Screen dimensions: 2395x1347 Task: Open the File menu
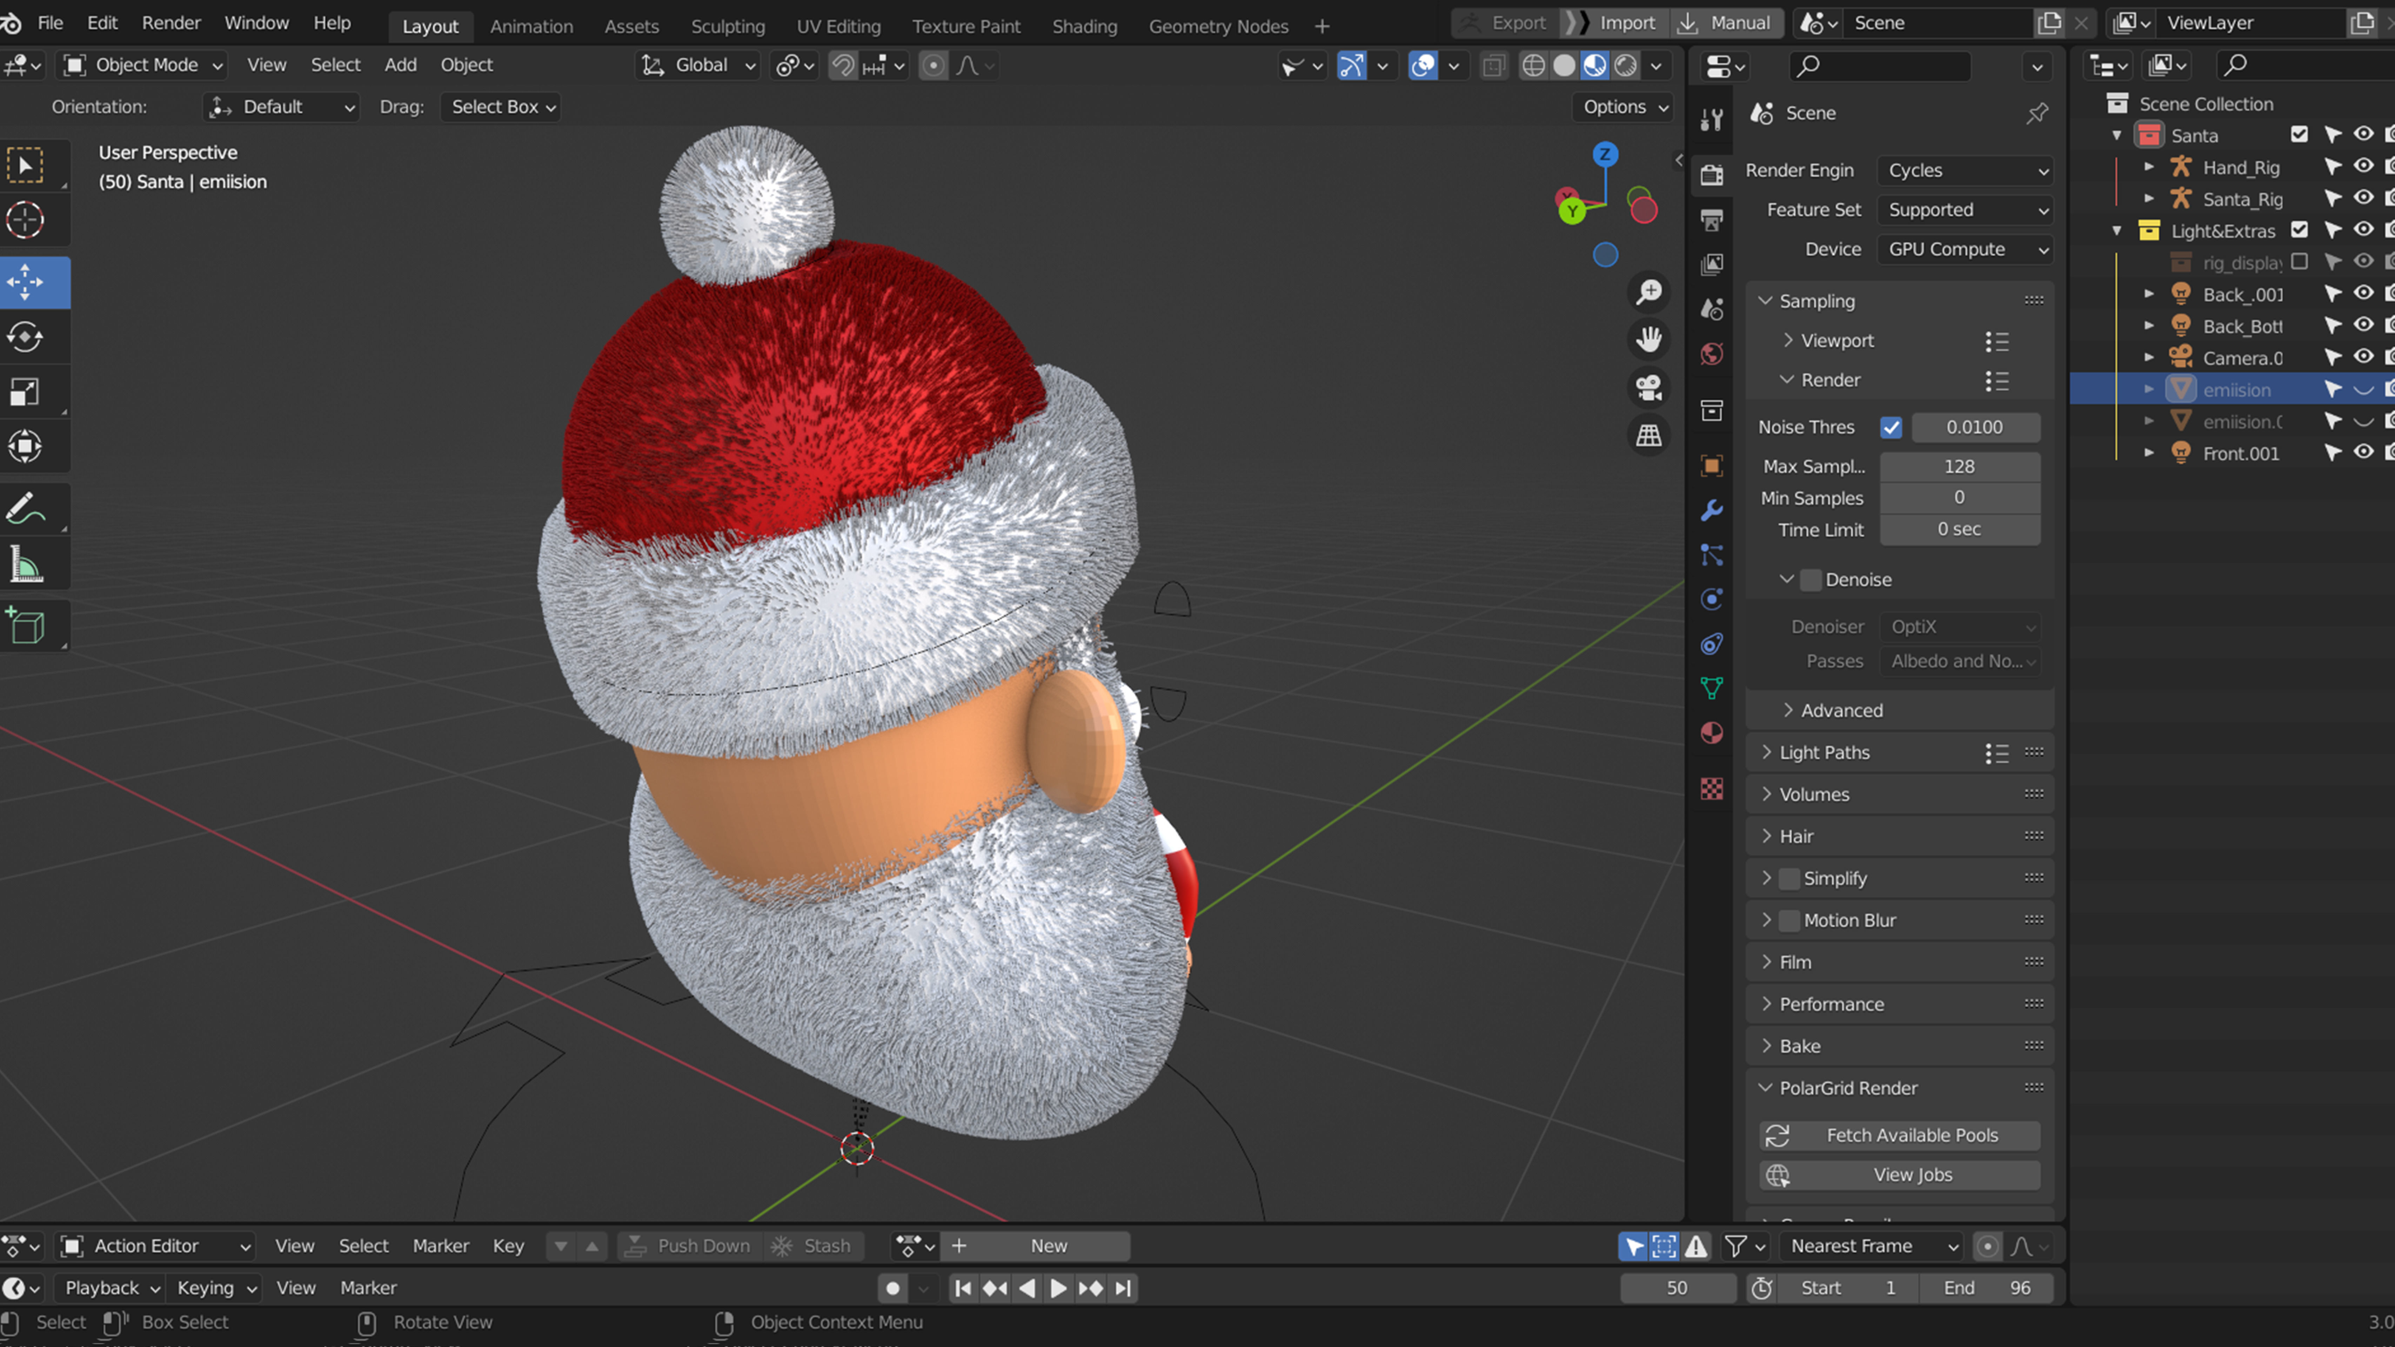50,23
